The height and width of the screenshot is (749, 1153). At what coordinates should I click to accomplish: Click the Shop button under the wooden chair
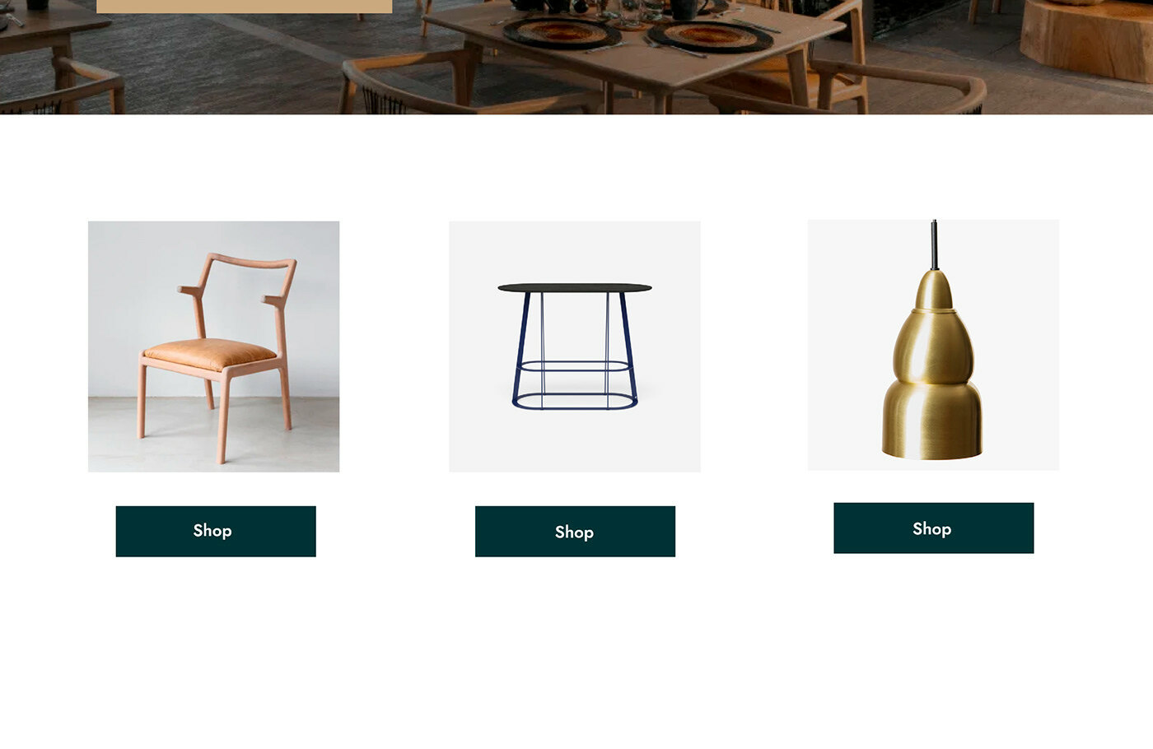pyautogui.click(x=216, y=531)
